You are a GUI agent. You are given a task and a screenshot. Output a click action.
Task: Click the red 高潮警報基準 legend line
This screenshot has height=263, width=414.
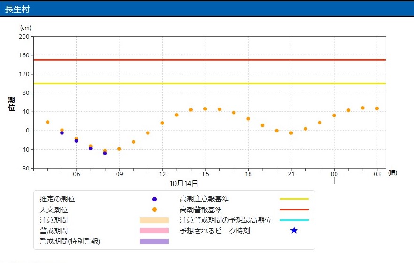294,210
